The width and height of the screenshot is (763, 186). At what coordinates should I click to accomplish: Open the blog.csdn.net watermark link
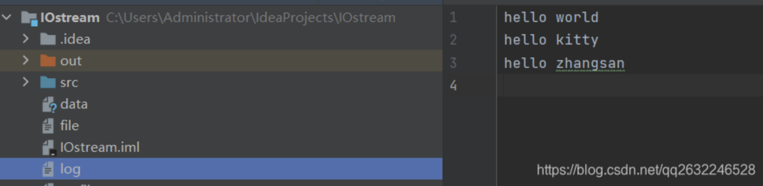[x=645, y=170]
